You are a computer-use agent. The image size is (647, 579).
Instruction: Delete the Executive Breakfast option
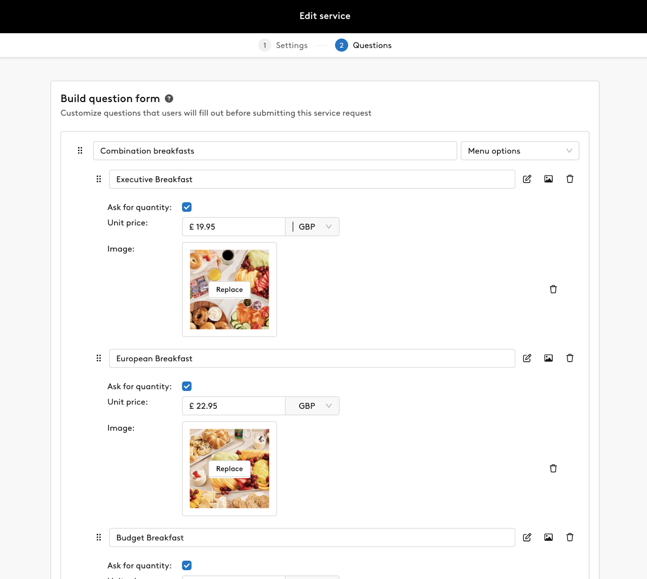(570, 179)
